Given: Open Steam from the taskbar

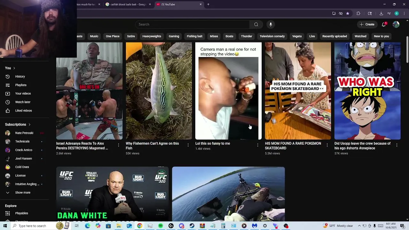Looking at the screenshot, I should pos(191,226).
